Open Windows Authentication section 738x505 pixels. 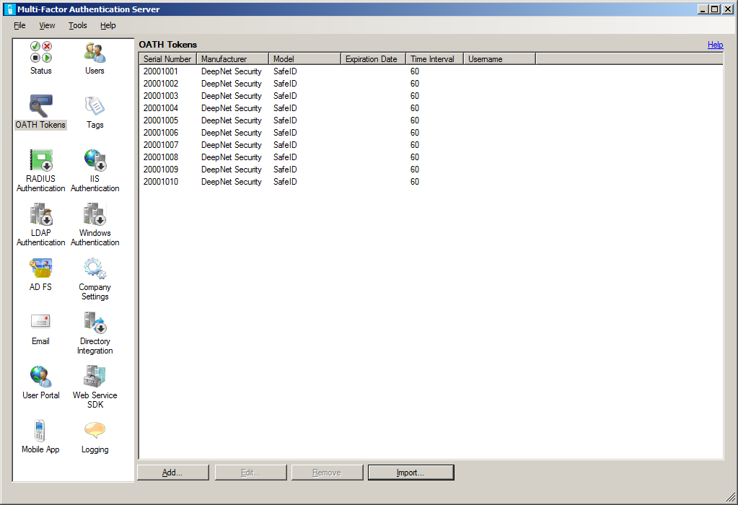pyautogui.click(x=95, y=215)
